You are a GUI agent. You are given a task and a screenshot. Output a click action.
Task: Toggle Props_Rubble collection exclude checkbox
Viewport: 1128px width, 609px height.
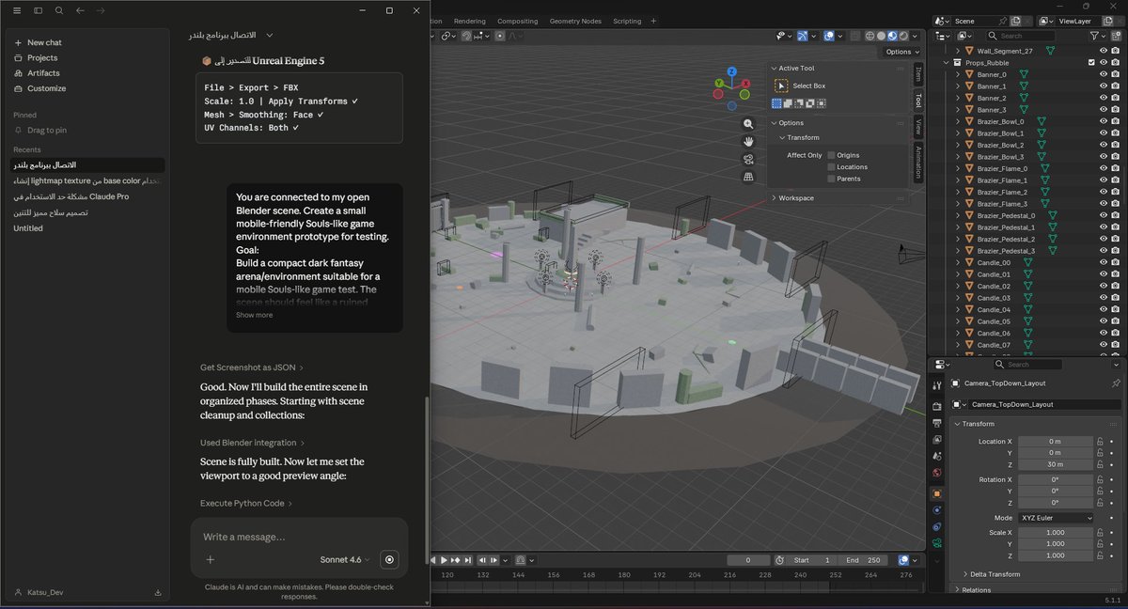pyautogui.click(x=1091, y=63)
